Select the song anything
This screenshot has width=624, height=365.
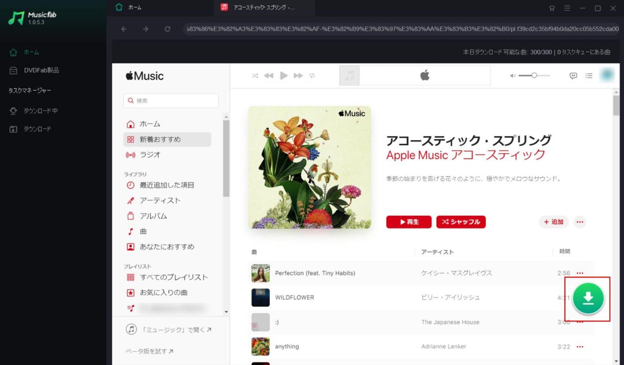[x=287, y=346]
